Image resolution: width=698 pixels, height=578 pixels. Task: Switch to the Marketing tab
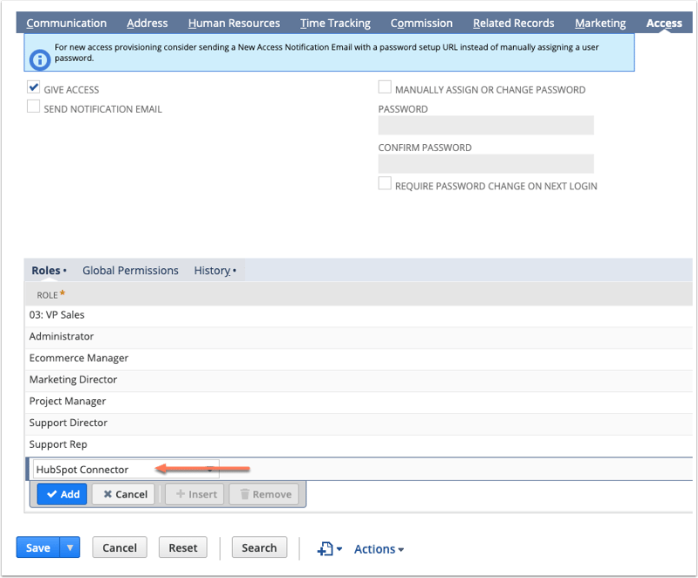click(x=600, y=23)
